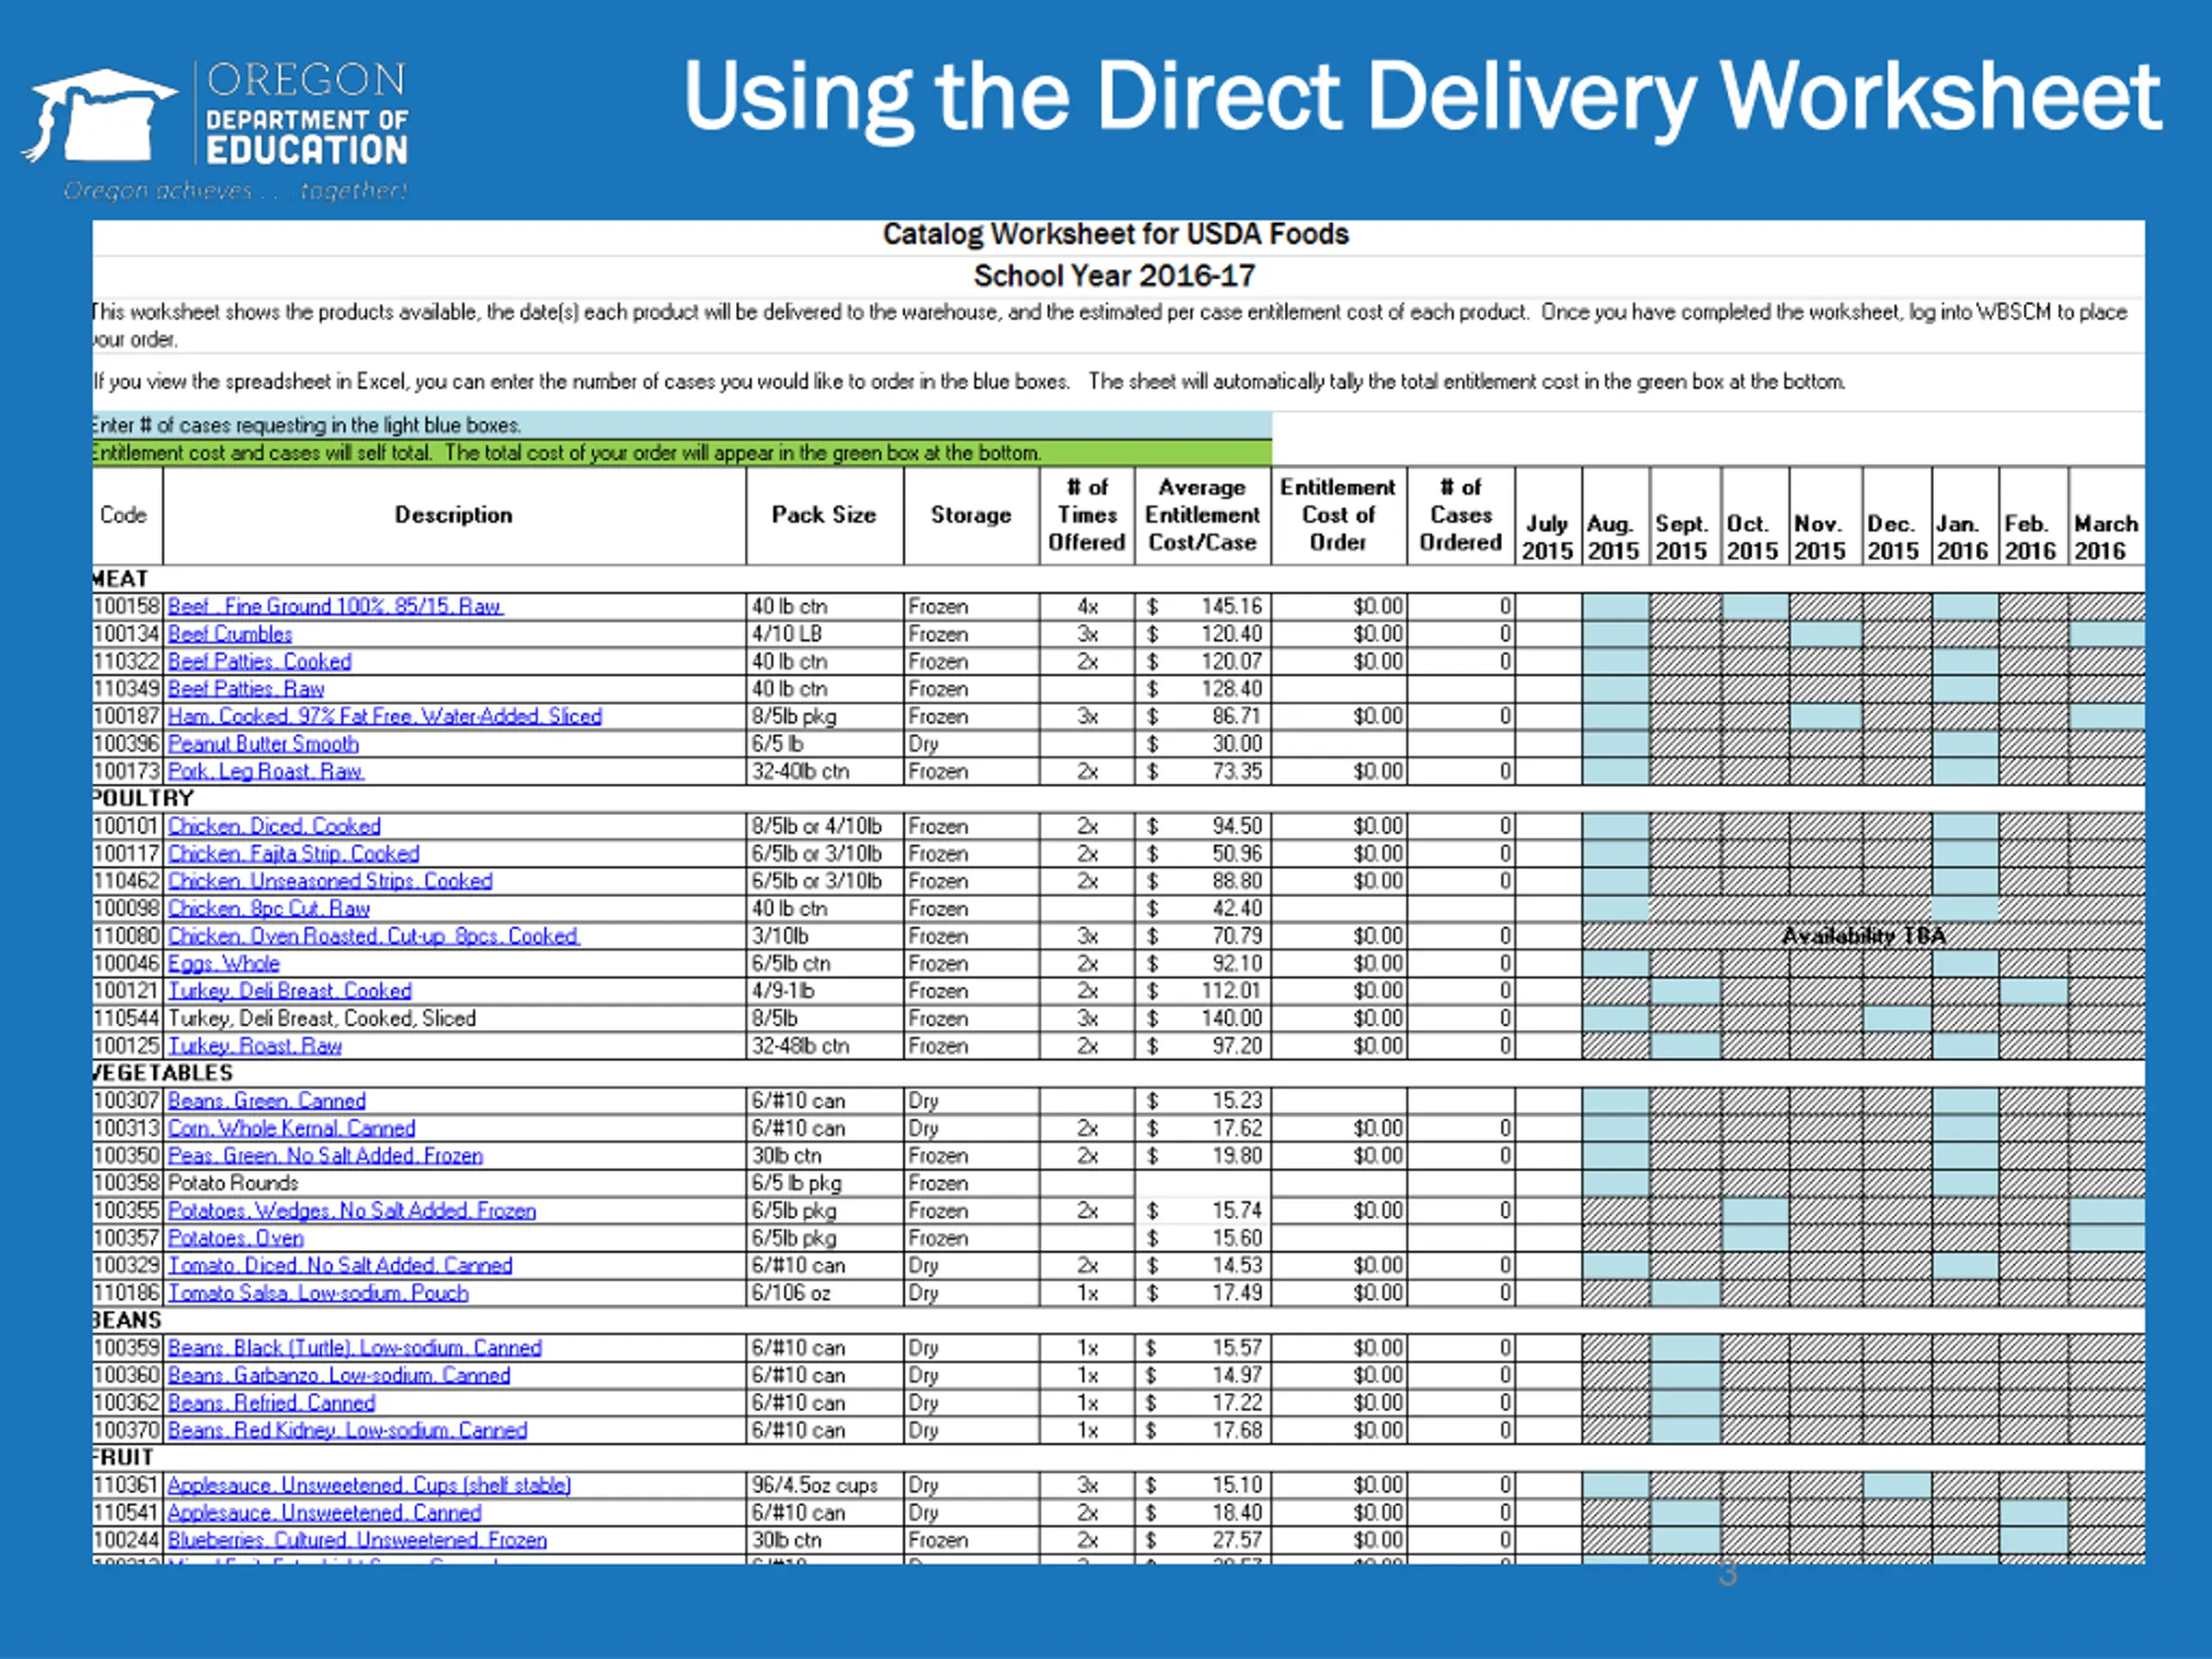Select the Jan. 2016 box for Beef Fine Ground
The width and height of the screenshot is (2212, 1659).
pyautogui.click(x=1966, y=606)
